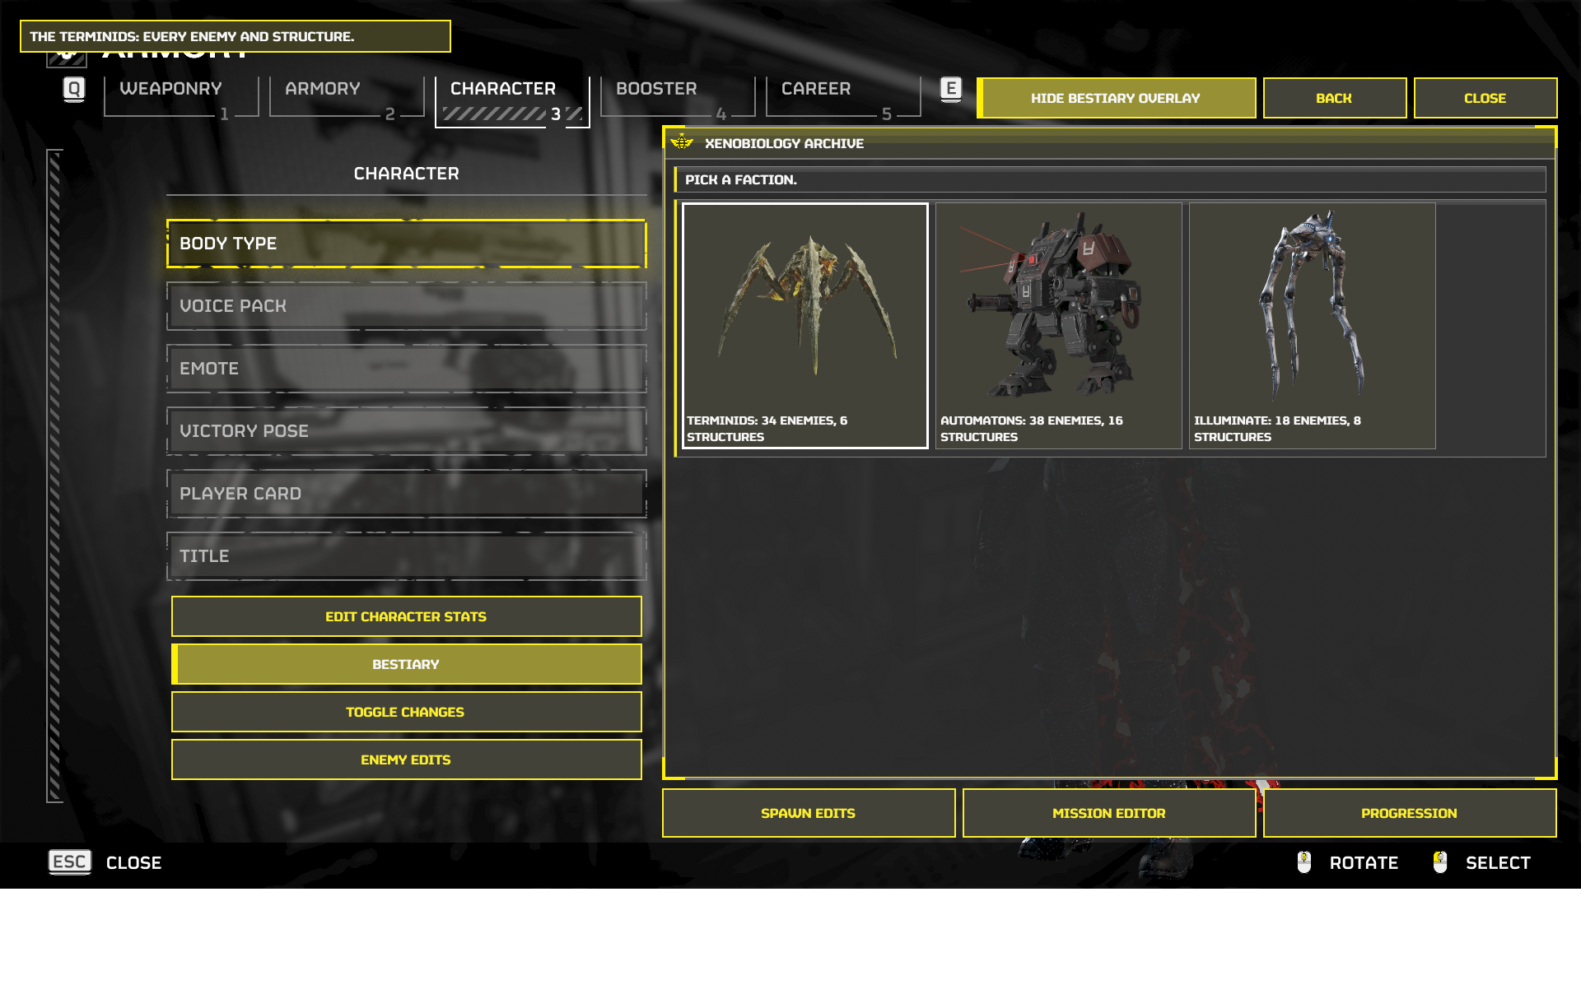Screen dimensions: 1581x994
Task: Open the Victory Pose option
Action: click(407, 431)
